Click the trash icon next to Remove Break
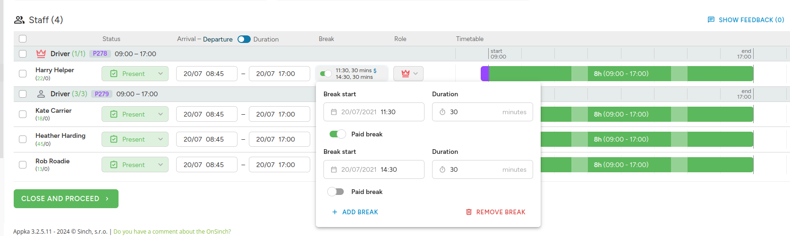Screen dimensions: 790x236 (x=469, y=212)
